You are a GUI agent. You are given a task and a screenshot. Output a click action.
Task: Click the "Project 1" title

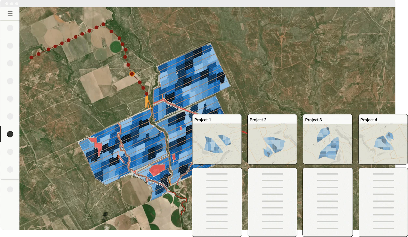(x=203, y=120)
